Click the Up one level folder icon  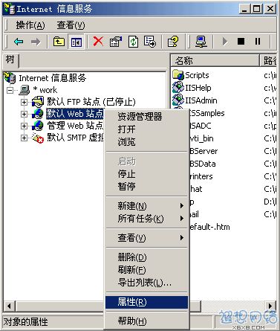[x=59, y=42]
